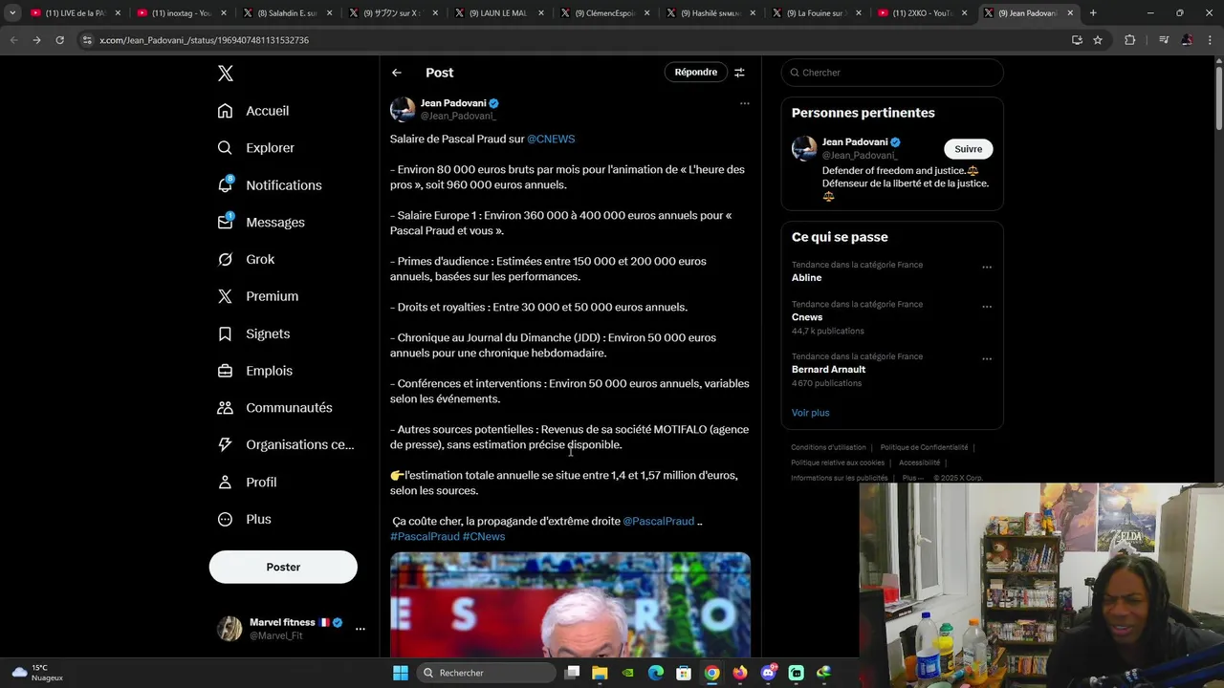Viewport: 1224px width, 688px height.
Task: Open options for the Abline trend
Action: (x=987, y=267)
